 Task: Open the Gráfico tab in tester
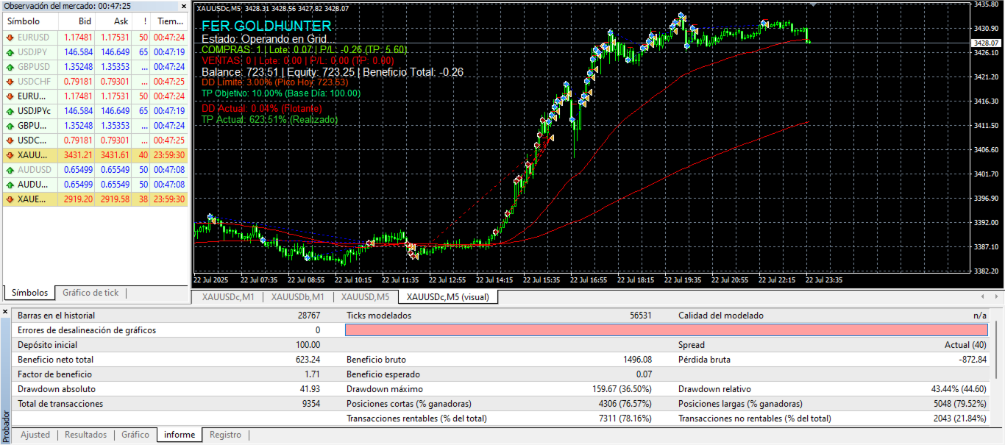pos(135,435)
